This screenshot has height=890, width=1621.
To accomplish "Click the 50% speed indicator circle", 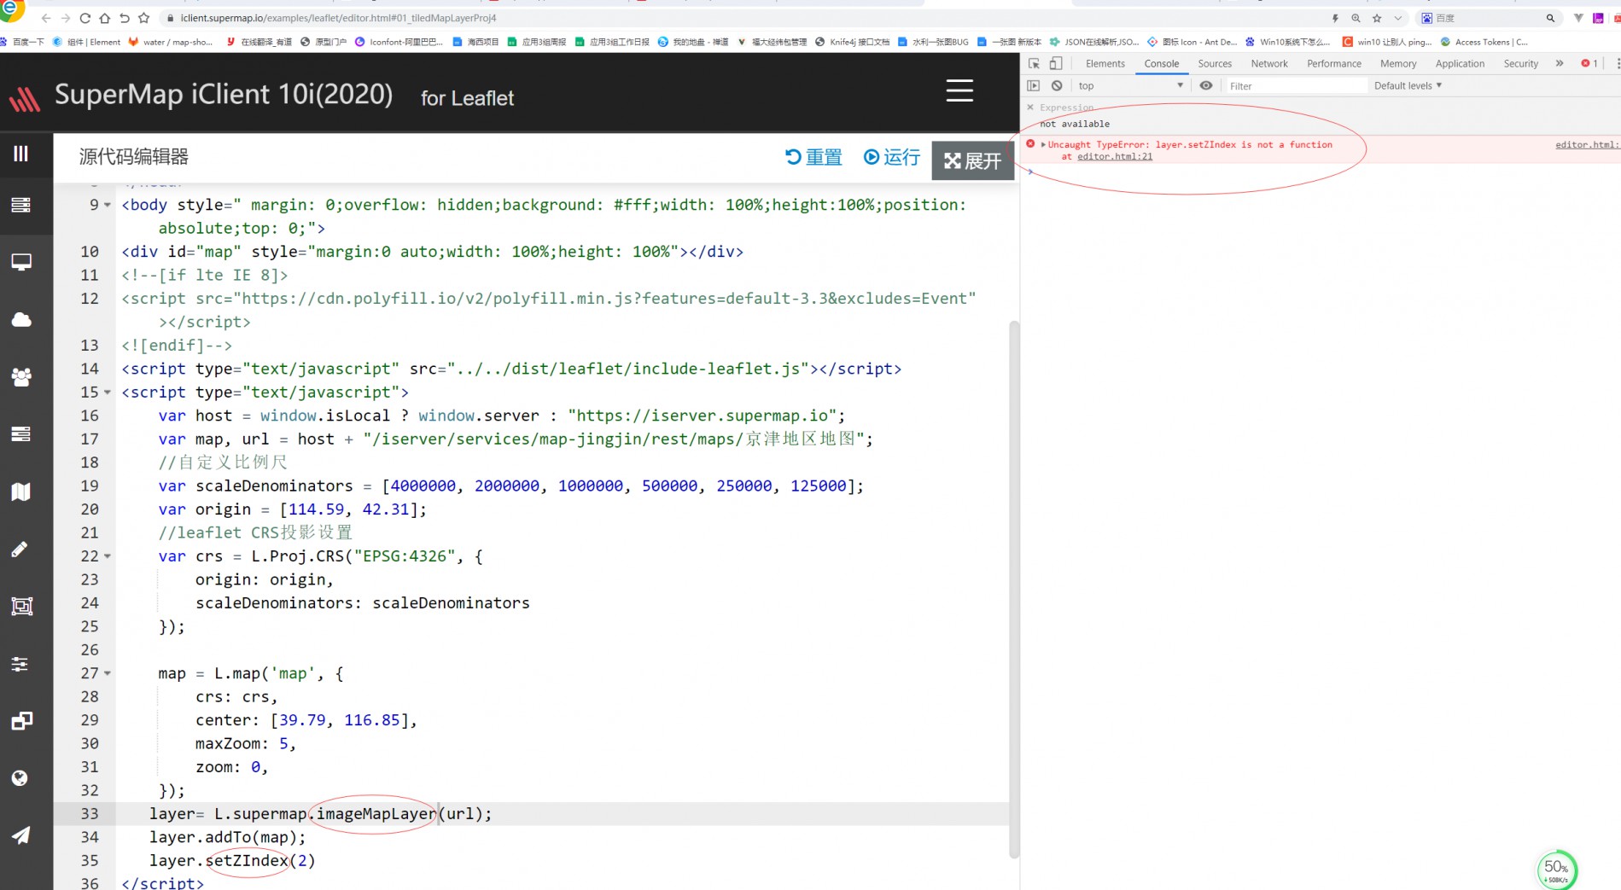I will point(1556,870).
